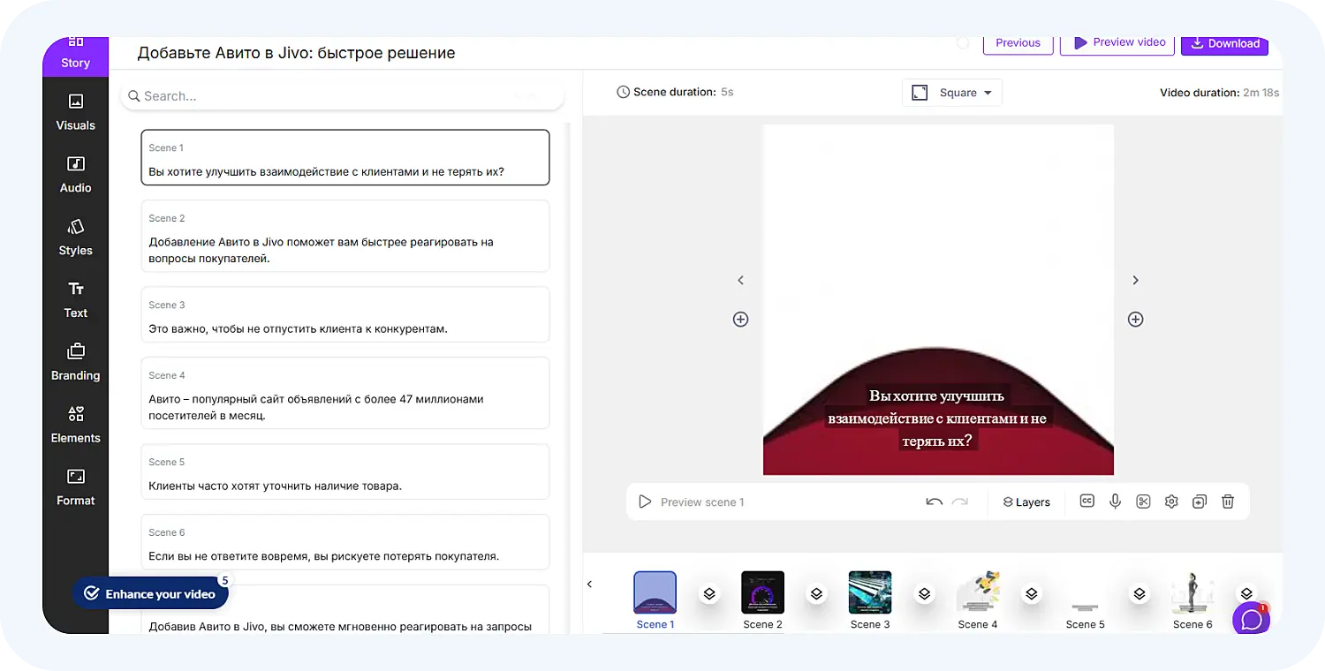The height and width of the screenshot is (671, 1325).
Task: Open the Branding panel in sidebar
Action: pyautogui.click(x=75, y=362)
